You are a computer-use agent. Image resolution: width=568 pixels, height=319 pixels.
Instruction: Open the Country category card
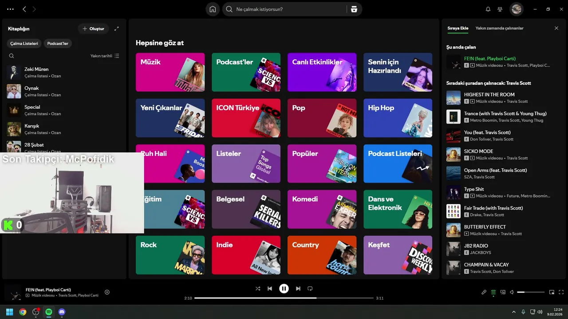[x=322, y=255]
